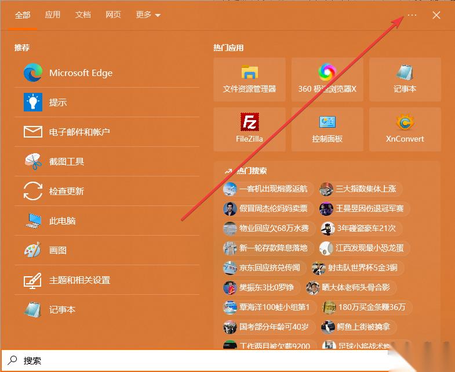Image resolution: width=455 pixels, height=372 pixels.
Task: Click the Tips lightbulb icon
Action: [x=33, y=102]
